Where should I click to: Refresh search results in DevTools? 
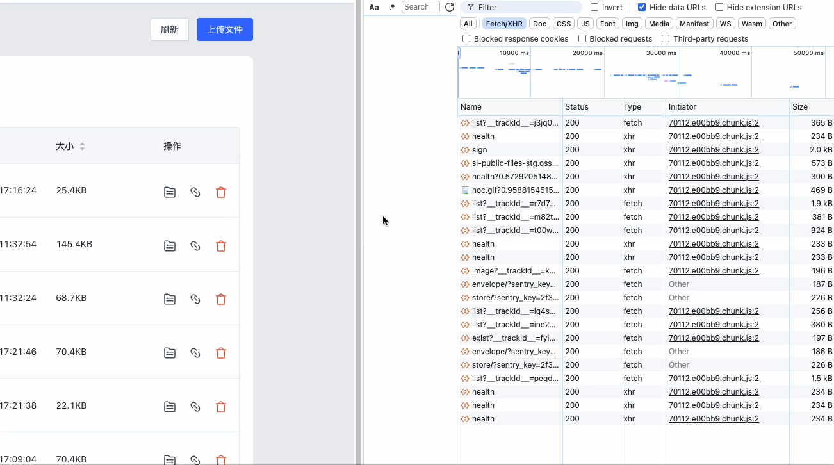(450, 7)
